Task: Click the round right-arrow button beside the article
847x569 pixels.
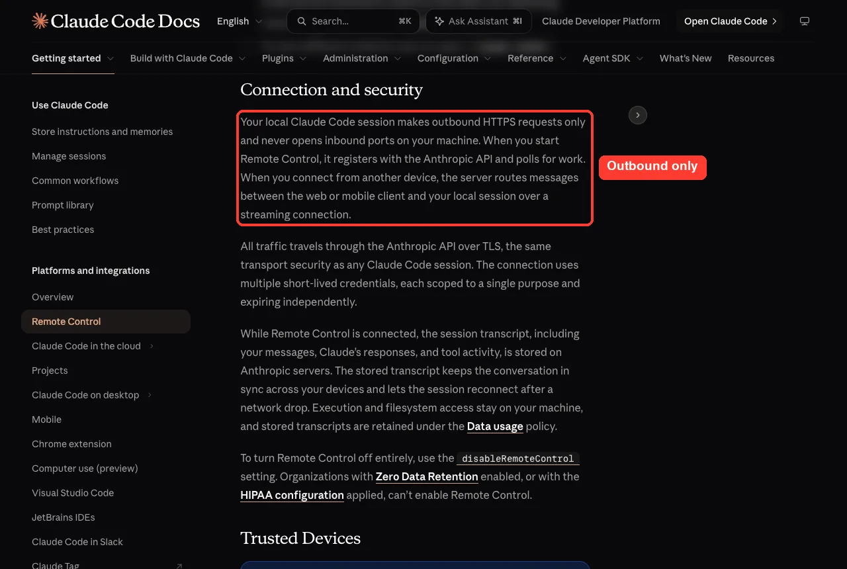Action: 638,115
